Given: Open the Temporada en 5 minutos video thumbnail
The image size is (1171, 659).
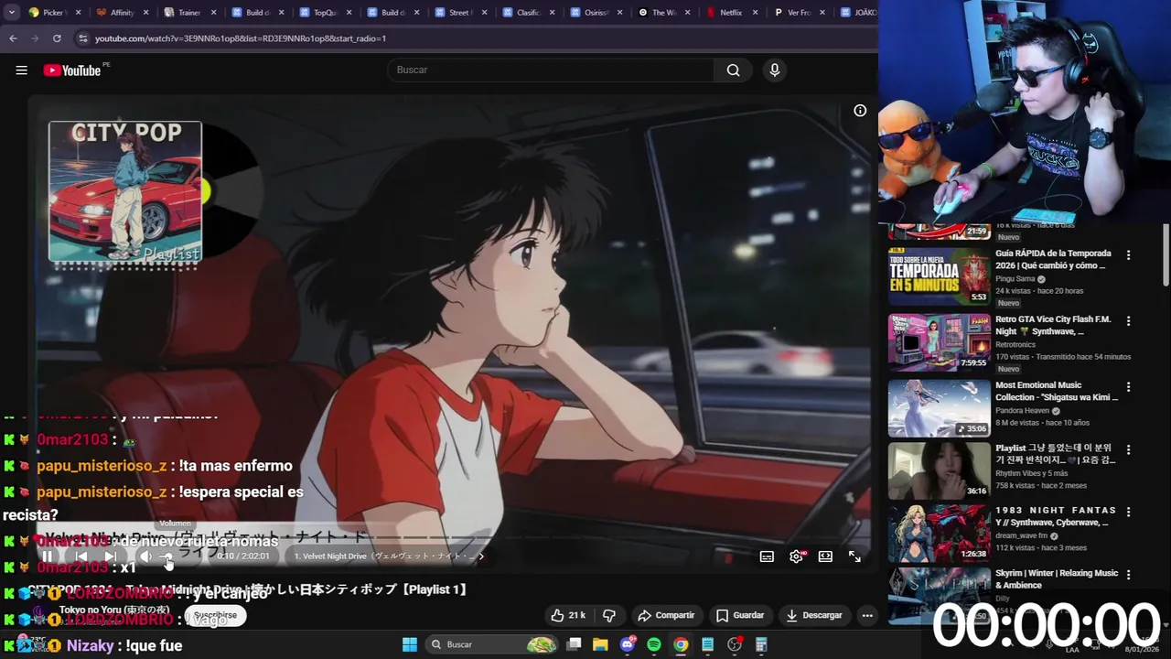Looking at the screenshot, I should tap(939, 276).
